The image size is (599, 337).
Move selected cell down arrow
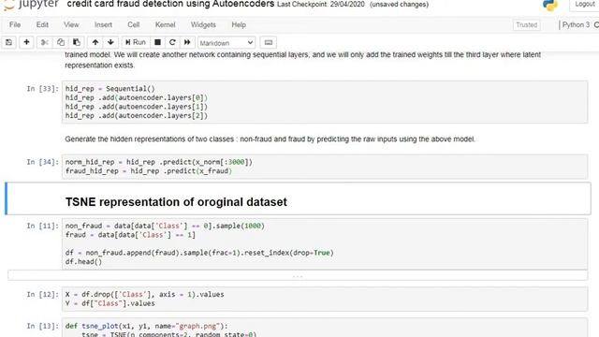[x=110, y=42]
